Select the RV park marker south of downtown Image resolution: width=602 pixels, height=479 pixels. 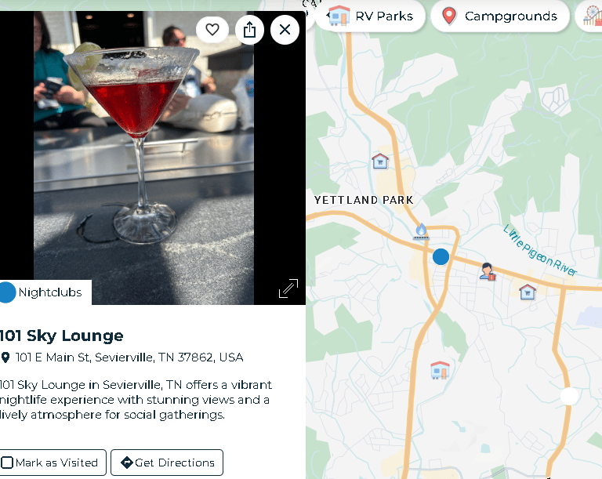pyautogui.click(x=440, y=370)
